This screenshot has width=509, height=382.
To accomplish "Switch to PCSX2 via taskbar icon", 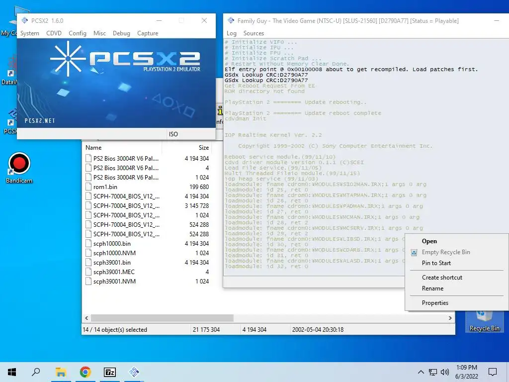I will tap(134, 372).
